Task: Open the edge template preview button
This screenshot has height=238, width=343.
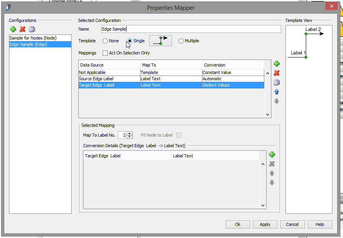Action: pos(161,41)
